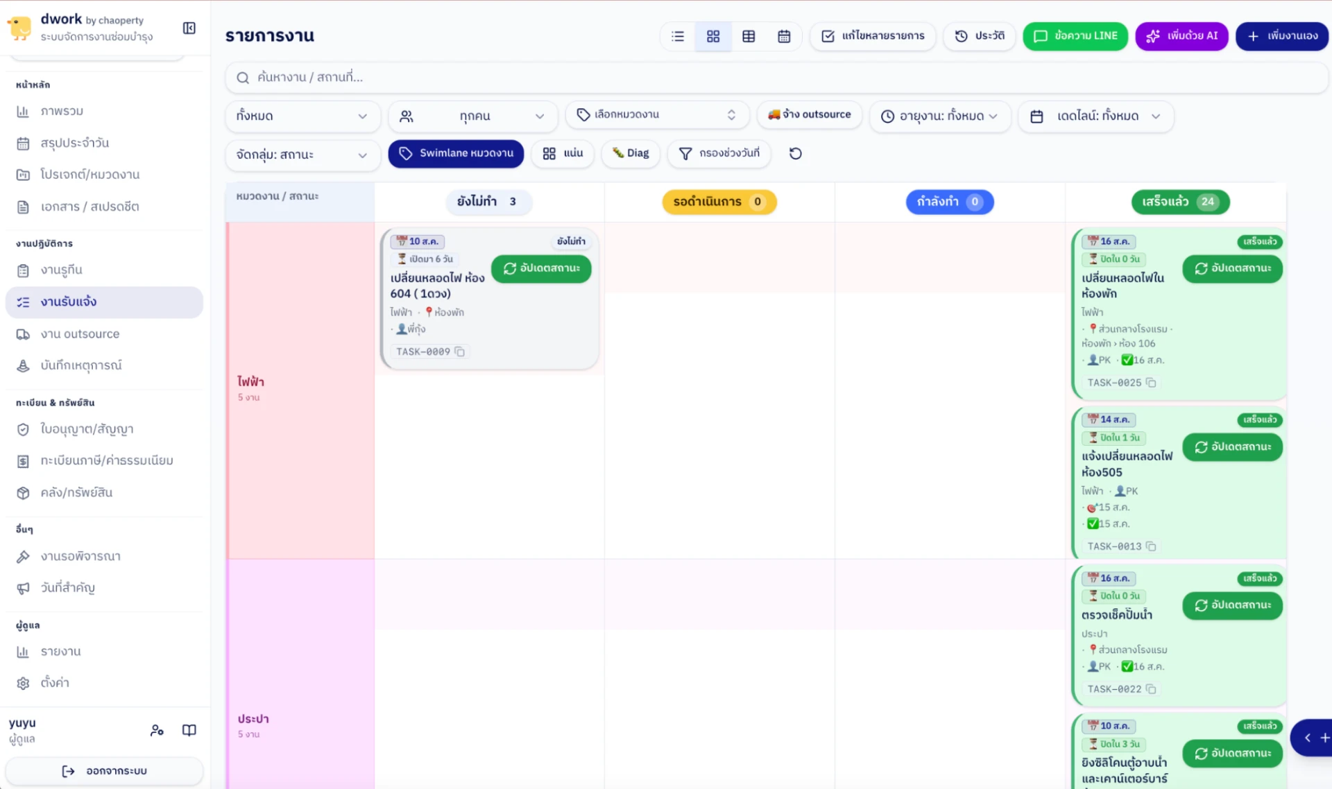Open the จัดกลุ่ม: สถานะ dropdown
Image resolution: width=1332 pixels, height=789 pixels.
[302, 155]
